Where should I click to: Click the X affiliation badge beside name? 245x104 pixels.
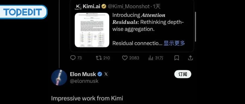(106, 74)
